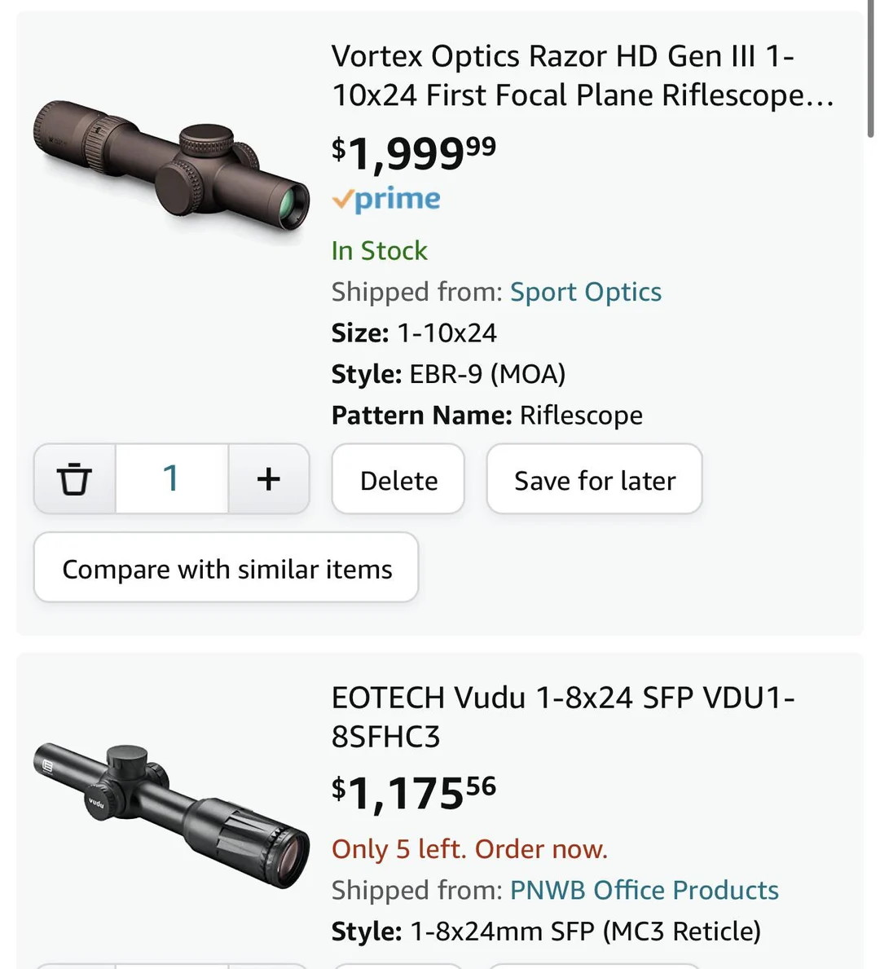880x969 pixels.
Task: Click the trash icon in the quantity stepper
Action: 74,478
